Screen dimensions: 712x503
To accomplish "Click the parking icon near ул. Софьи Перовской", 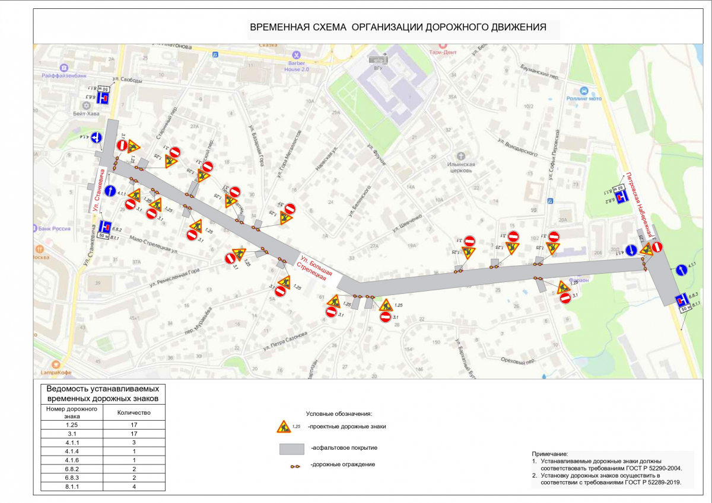I will coord(551,200).
